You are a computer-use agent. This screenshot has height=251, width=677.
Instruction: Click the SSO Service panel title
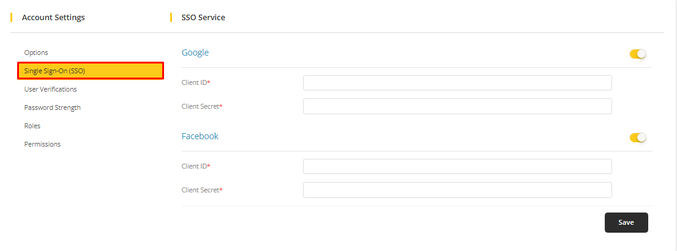coord(203,18)
